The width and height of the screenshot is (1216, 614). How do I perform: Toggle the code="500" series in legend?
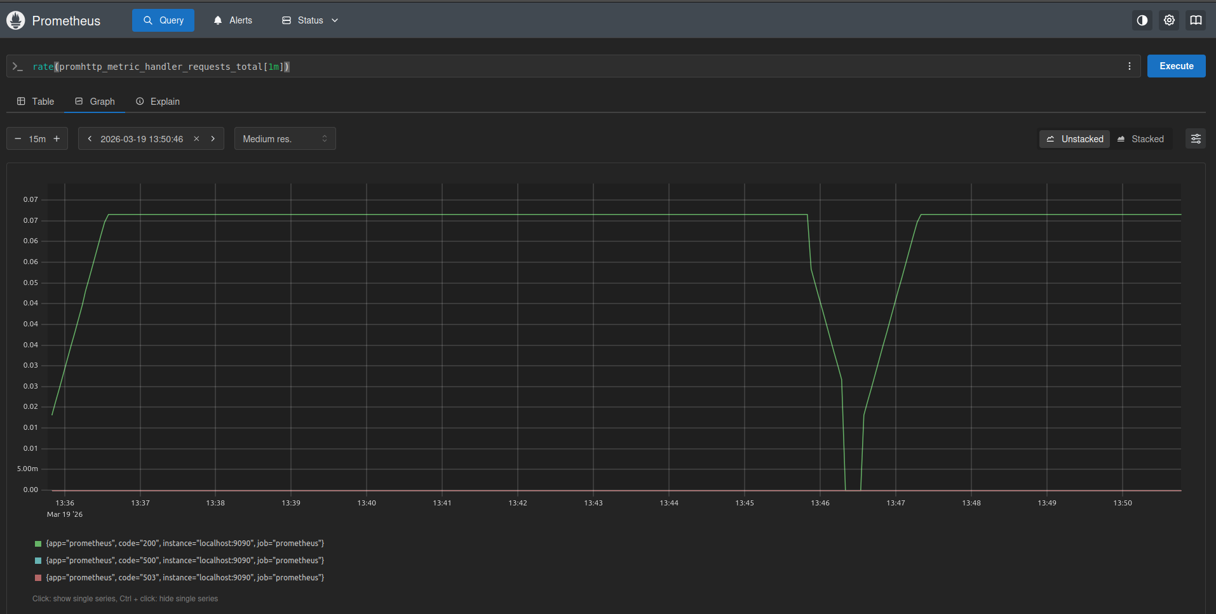point(185,561)
